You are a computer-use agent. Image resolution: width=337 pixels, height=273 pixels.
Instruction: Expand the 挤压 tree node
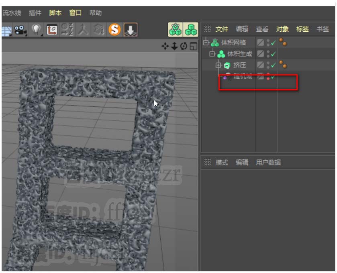coord(219,65)
